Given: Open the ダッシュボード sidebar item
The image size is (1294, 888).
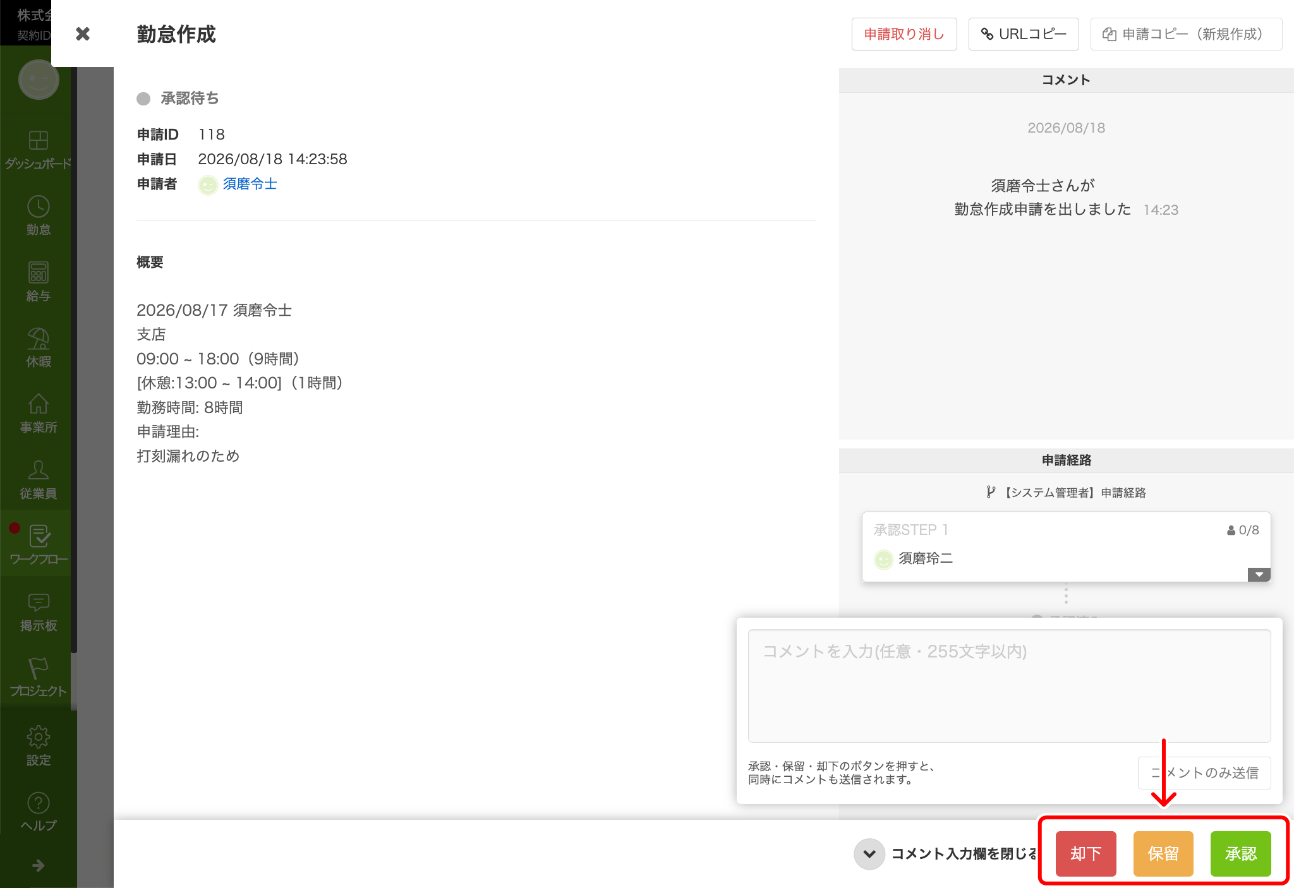Looking at the screenshot, I should 38,150.
